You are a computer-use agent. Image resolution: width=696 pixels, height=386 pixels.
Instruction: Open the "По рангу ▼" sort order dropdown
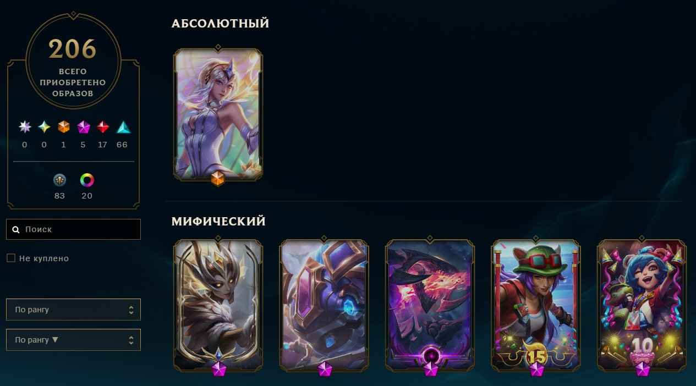click(73, 340)
